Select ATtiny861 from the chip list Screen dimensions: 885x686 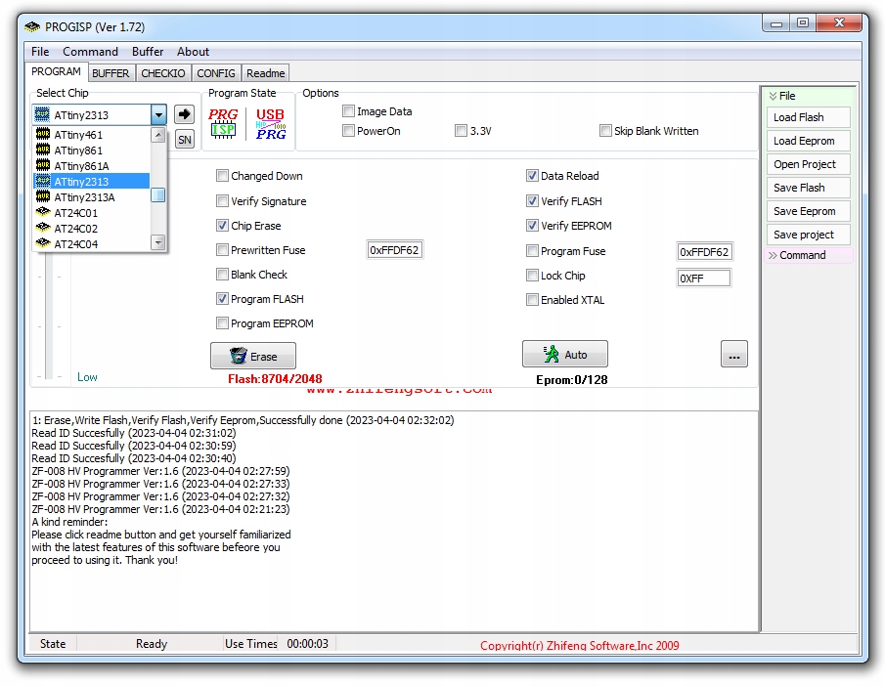coord(92,150)
